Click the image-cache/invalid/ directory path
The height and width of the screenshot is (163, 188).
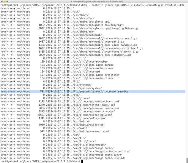[x=98, y=158]
